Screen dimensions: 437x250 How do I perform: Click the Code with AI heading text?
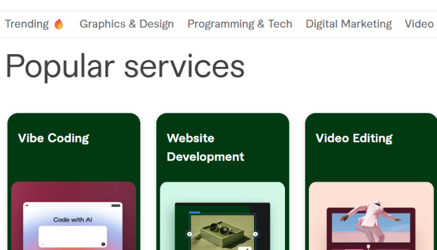point(73,220)
